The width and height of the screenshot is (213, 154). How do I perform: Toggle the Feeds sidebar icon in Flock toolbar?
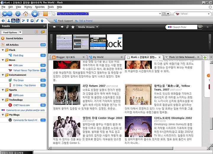click(17, 21)
